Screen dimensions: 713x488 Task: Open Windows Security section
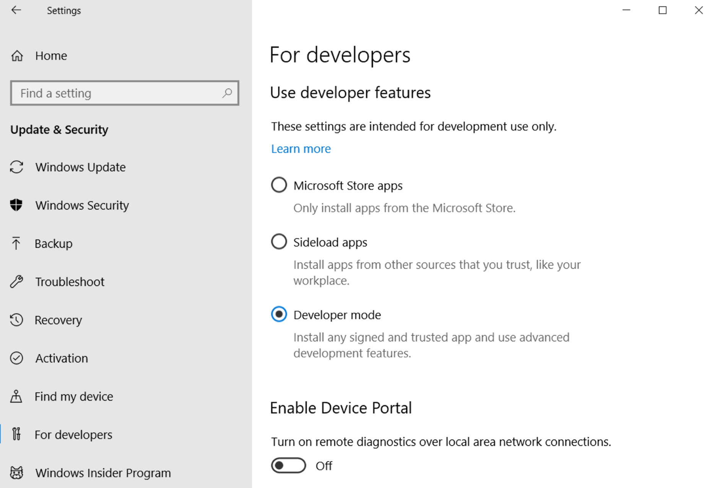[82, 205]
